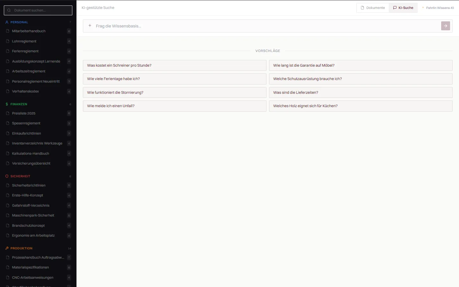Click the Sicherheit shield icon
Viewport: 459px width, 287px height.
(7, 176)
